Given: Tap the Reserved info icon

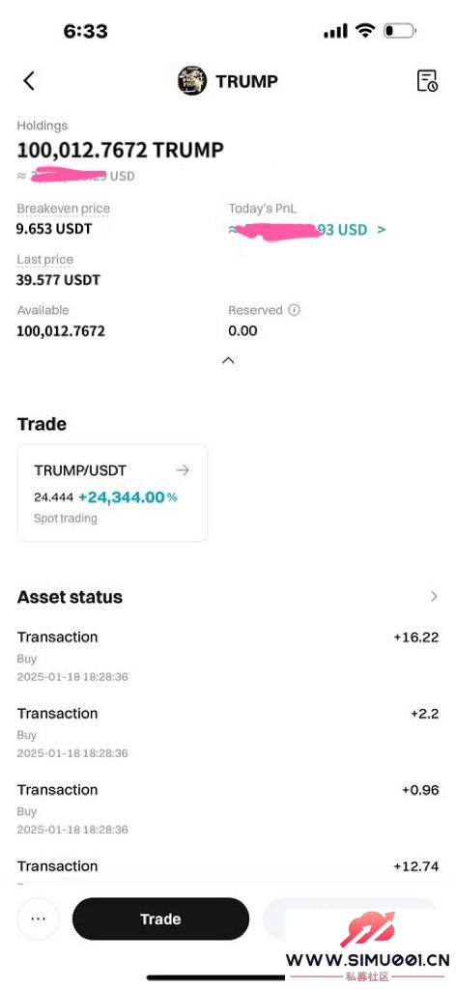Looking at the screenshot, I should point(294,310).
